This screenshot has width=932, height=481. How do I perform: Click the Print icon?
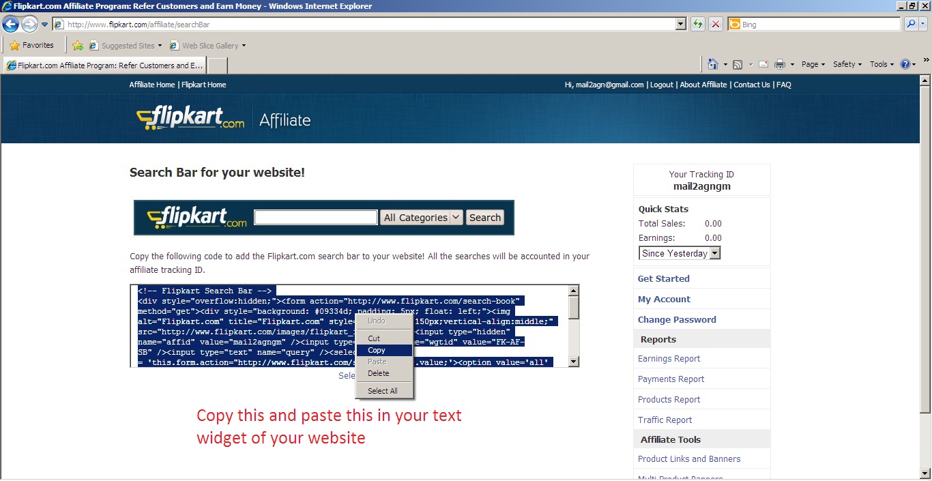click(x=780, y=64)
